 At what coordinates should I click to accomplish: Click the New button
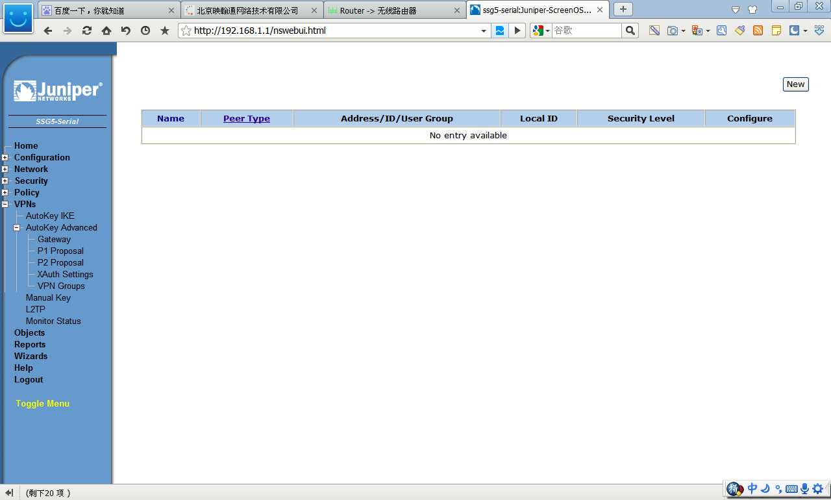coord(795,84)
